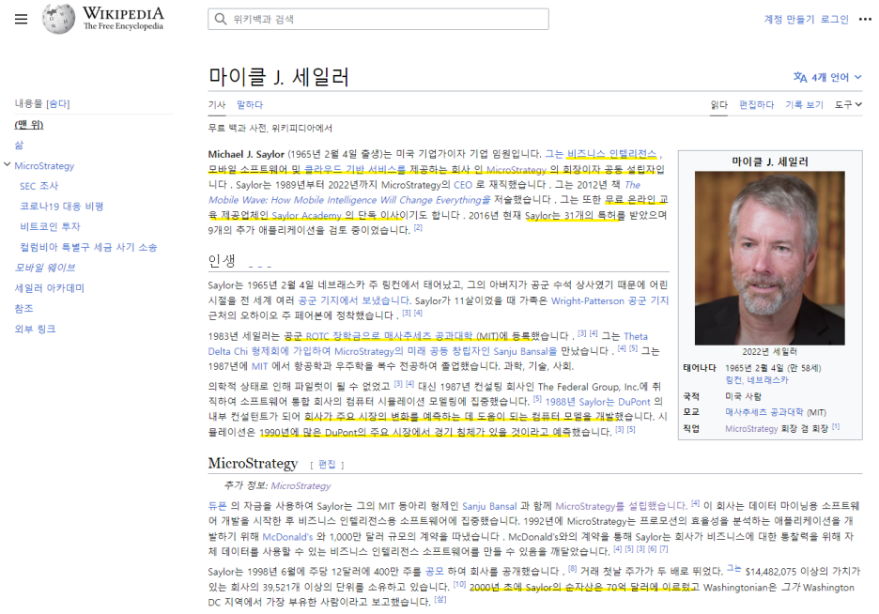879x614 pixels.
Task: Go to 모바일 웨이브 in contents
Action: [45, 268]
